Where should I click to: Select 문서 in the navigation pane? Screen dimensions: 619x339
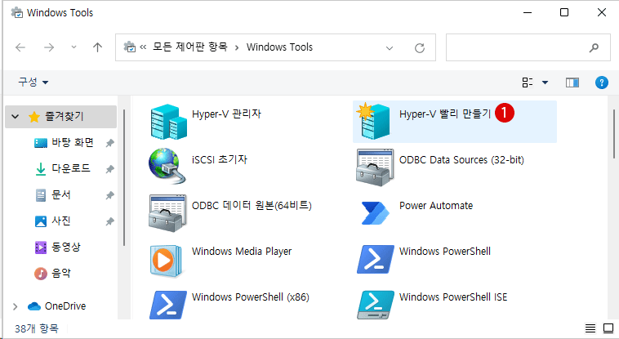point(61,194)
